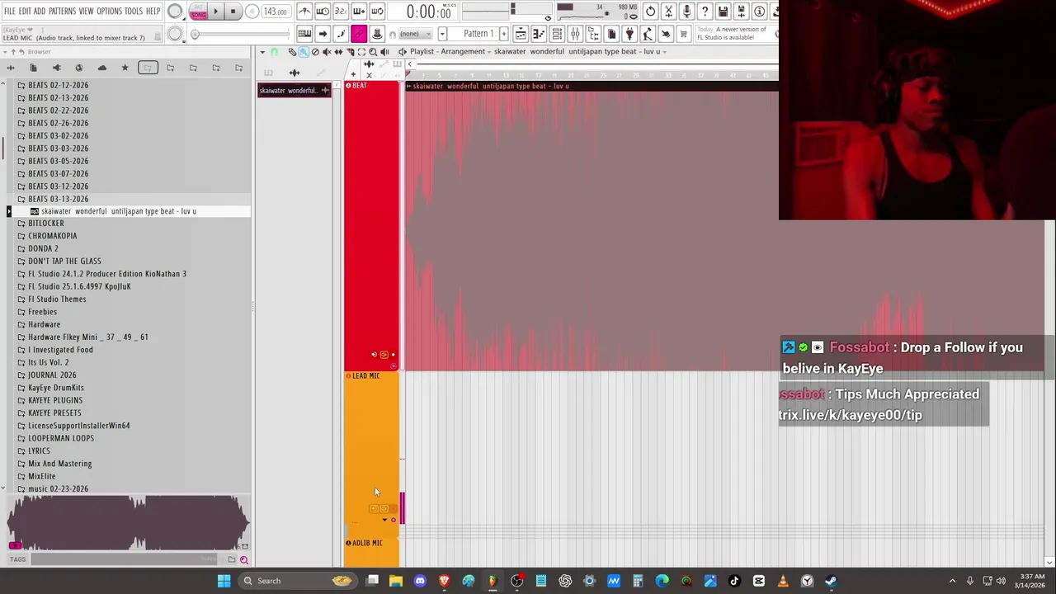The image size is (1056, 594).
Task: Click the master pitch knob
Action: click(175, 34)
